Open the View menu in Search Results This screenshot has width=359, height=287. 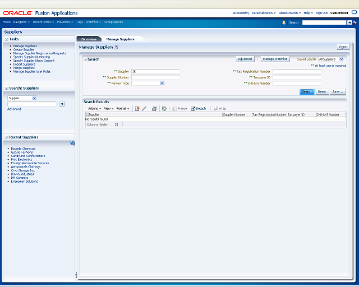[109, 109]
